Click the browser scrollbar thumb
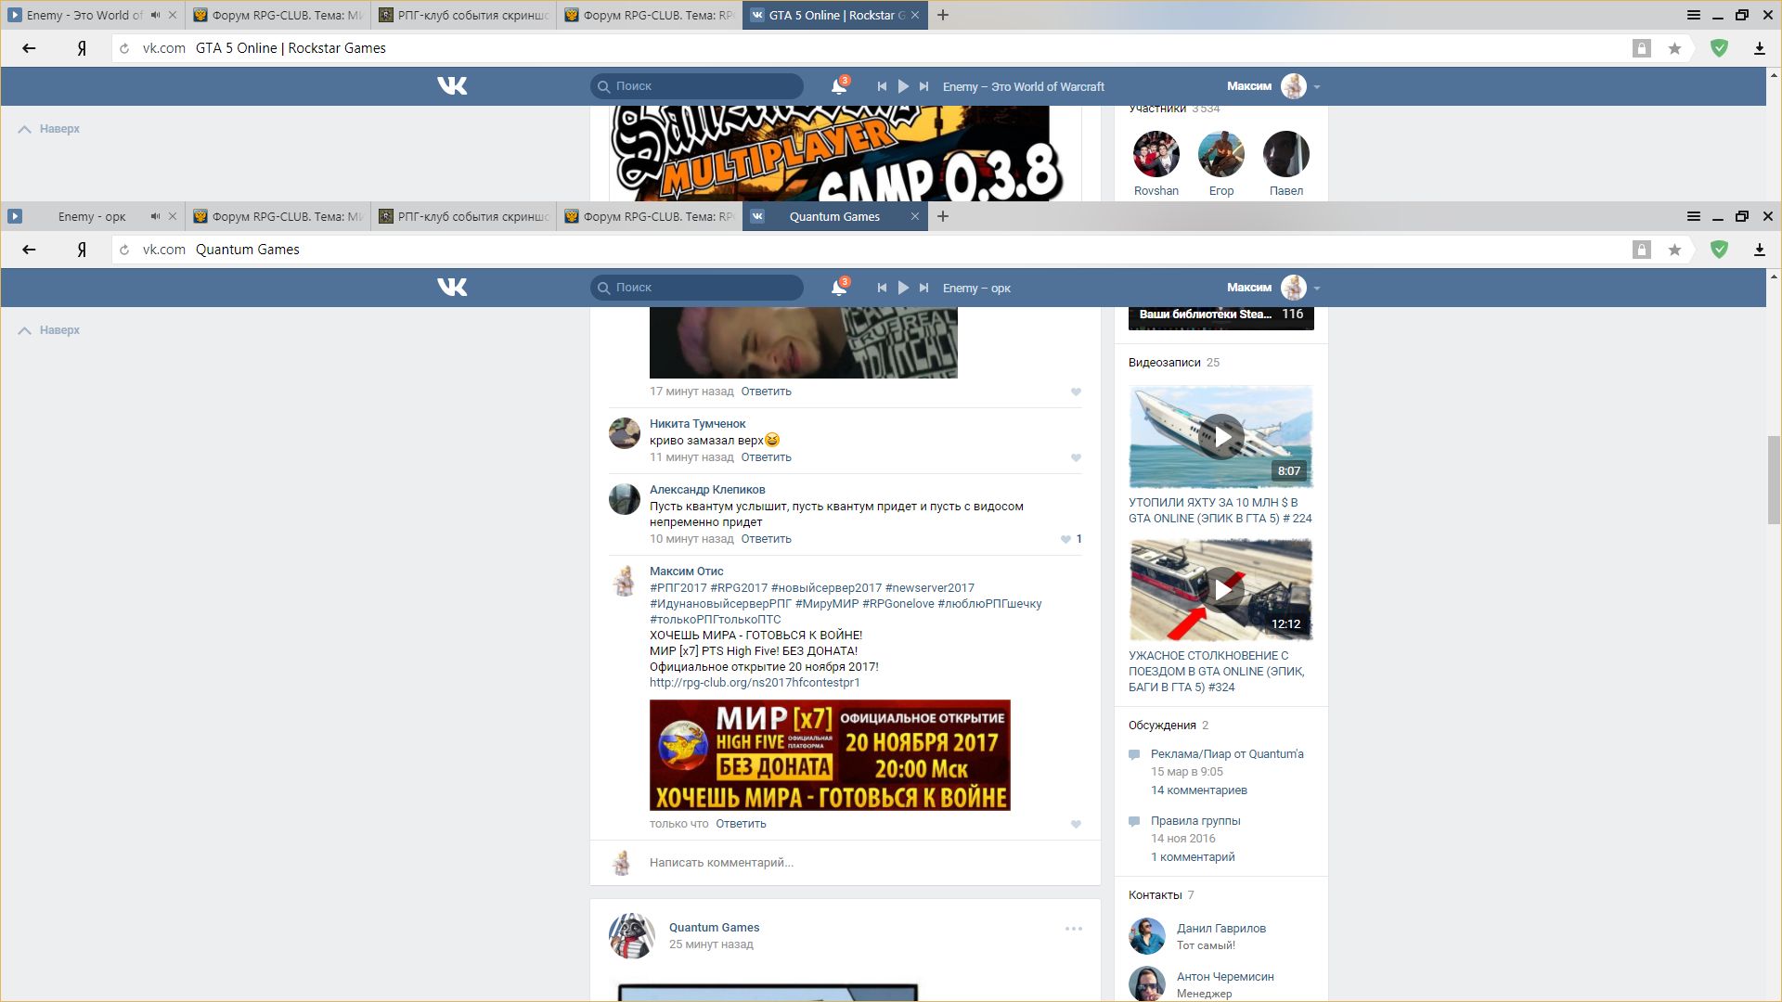This screenshot has width=1782, height=1002. tap(1773, 479)
